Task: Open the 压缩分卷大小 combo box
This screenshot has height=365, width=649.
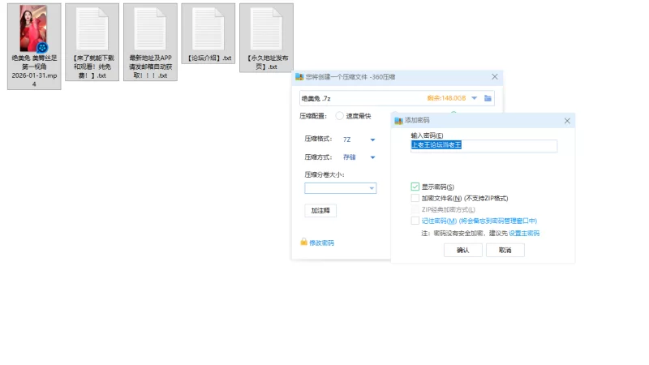Action: [x=340, y=188]
